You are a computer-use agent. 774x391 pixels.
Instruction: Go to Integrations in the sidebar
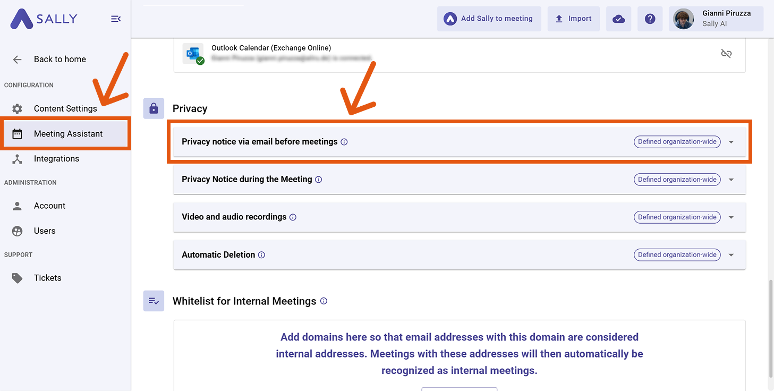[56, 159]
